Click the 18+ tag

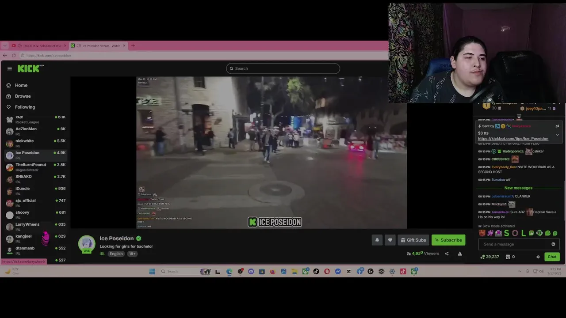(x=132, y=254)
